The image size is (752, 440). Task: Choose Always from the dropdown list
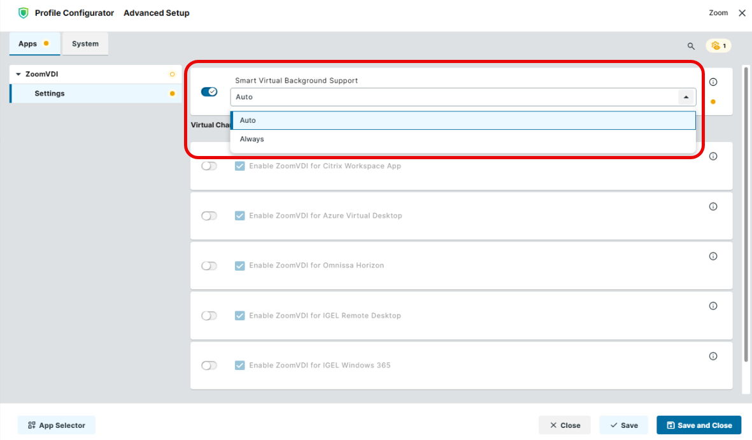pyautogui.click(x=252, y=139)
